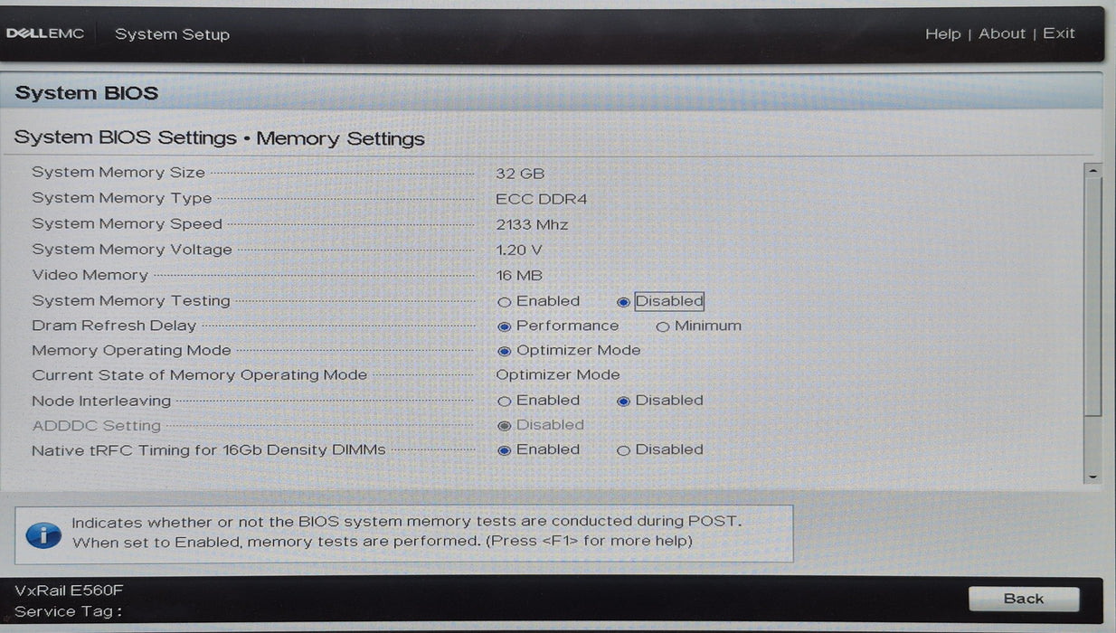Enable System Memory Testing

[x=505, y=302]
